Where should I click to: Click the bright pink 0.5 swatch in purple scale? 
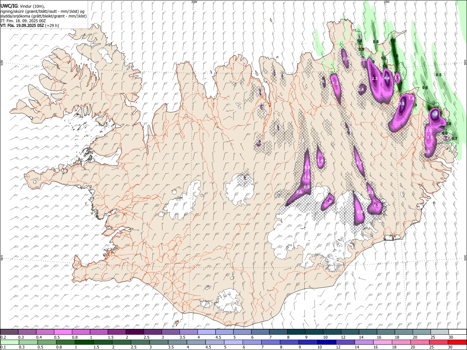[x=63, y=332]
